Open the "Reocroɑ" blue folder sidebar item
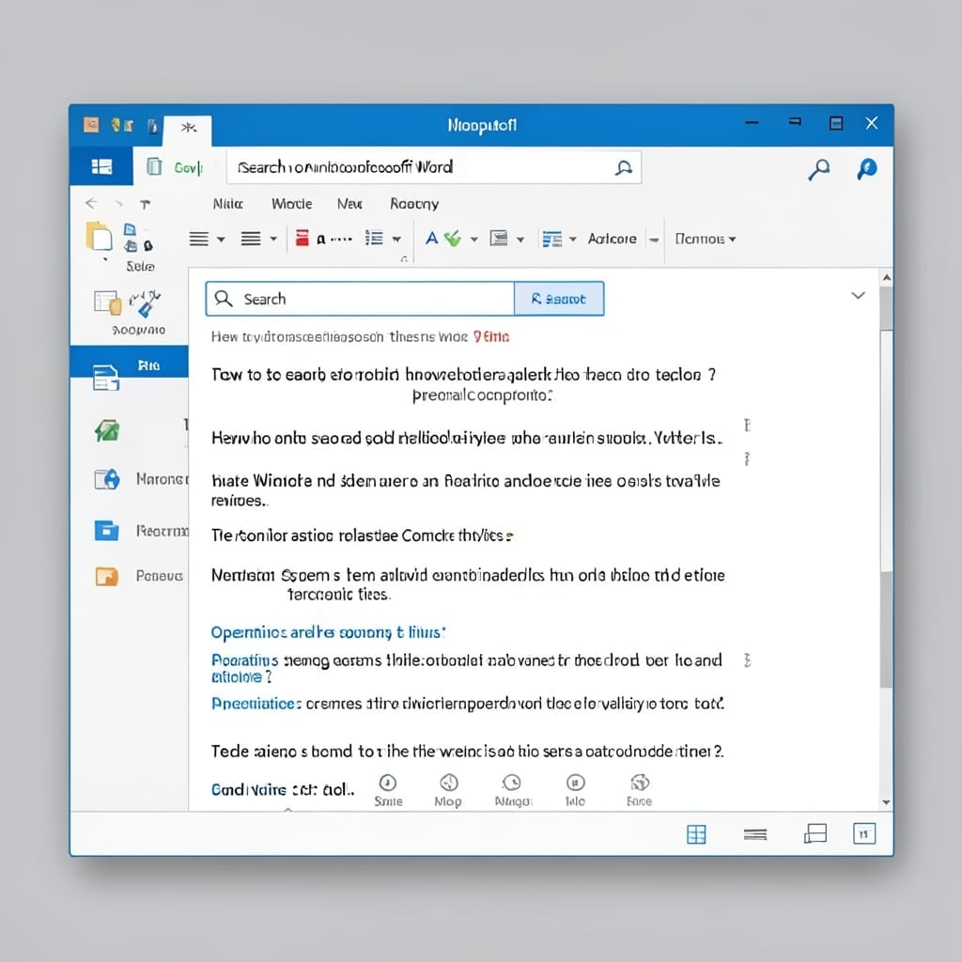 [x=141, y=531]
